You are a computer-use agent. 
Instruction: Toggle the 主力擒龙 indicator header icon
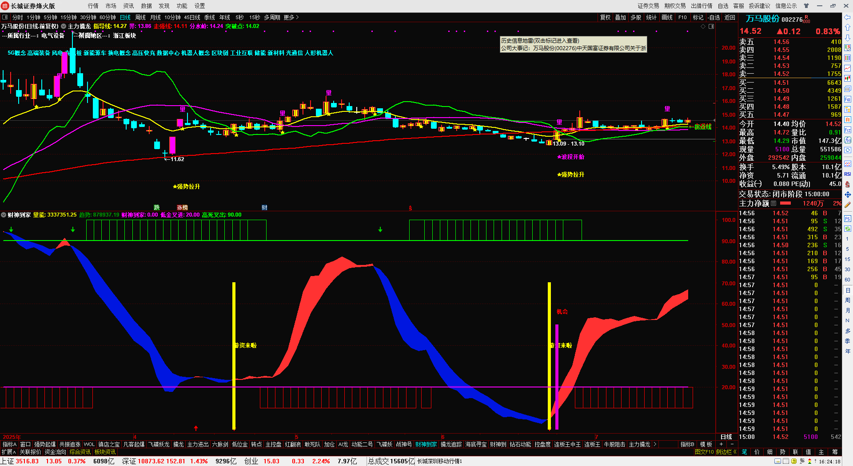tap(64, 27)
